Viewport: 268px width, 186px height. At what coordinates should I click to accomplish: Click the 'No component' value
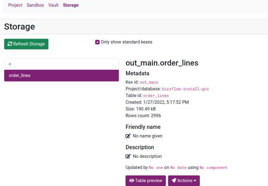[213, 168]
